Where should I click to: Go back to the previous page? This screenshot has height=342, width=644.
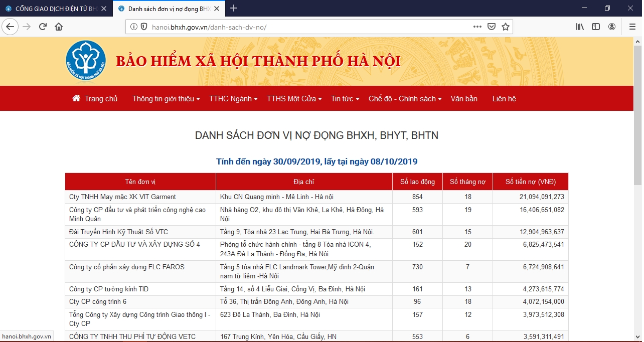[x=10, y=27]
